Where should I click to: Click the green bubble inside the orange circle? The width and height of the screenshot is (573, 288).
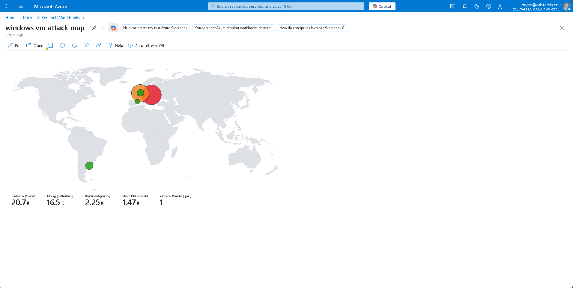point(140,93)
